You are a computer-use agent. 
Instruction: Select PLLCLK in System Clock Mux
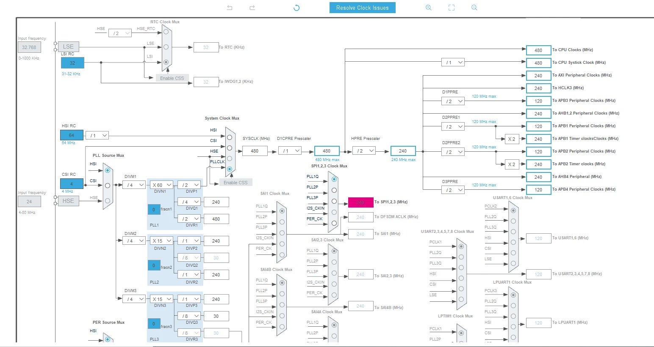pos(230,169)
